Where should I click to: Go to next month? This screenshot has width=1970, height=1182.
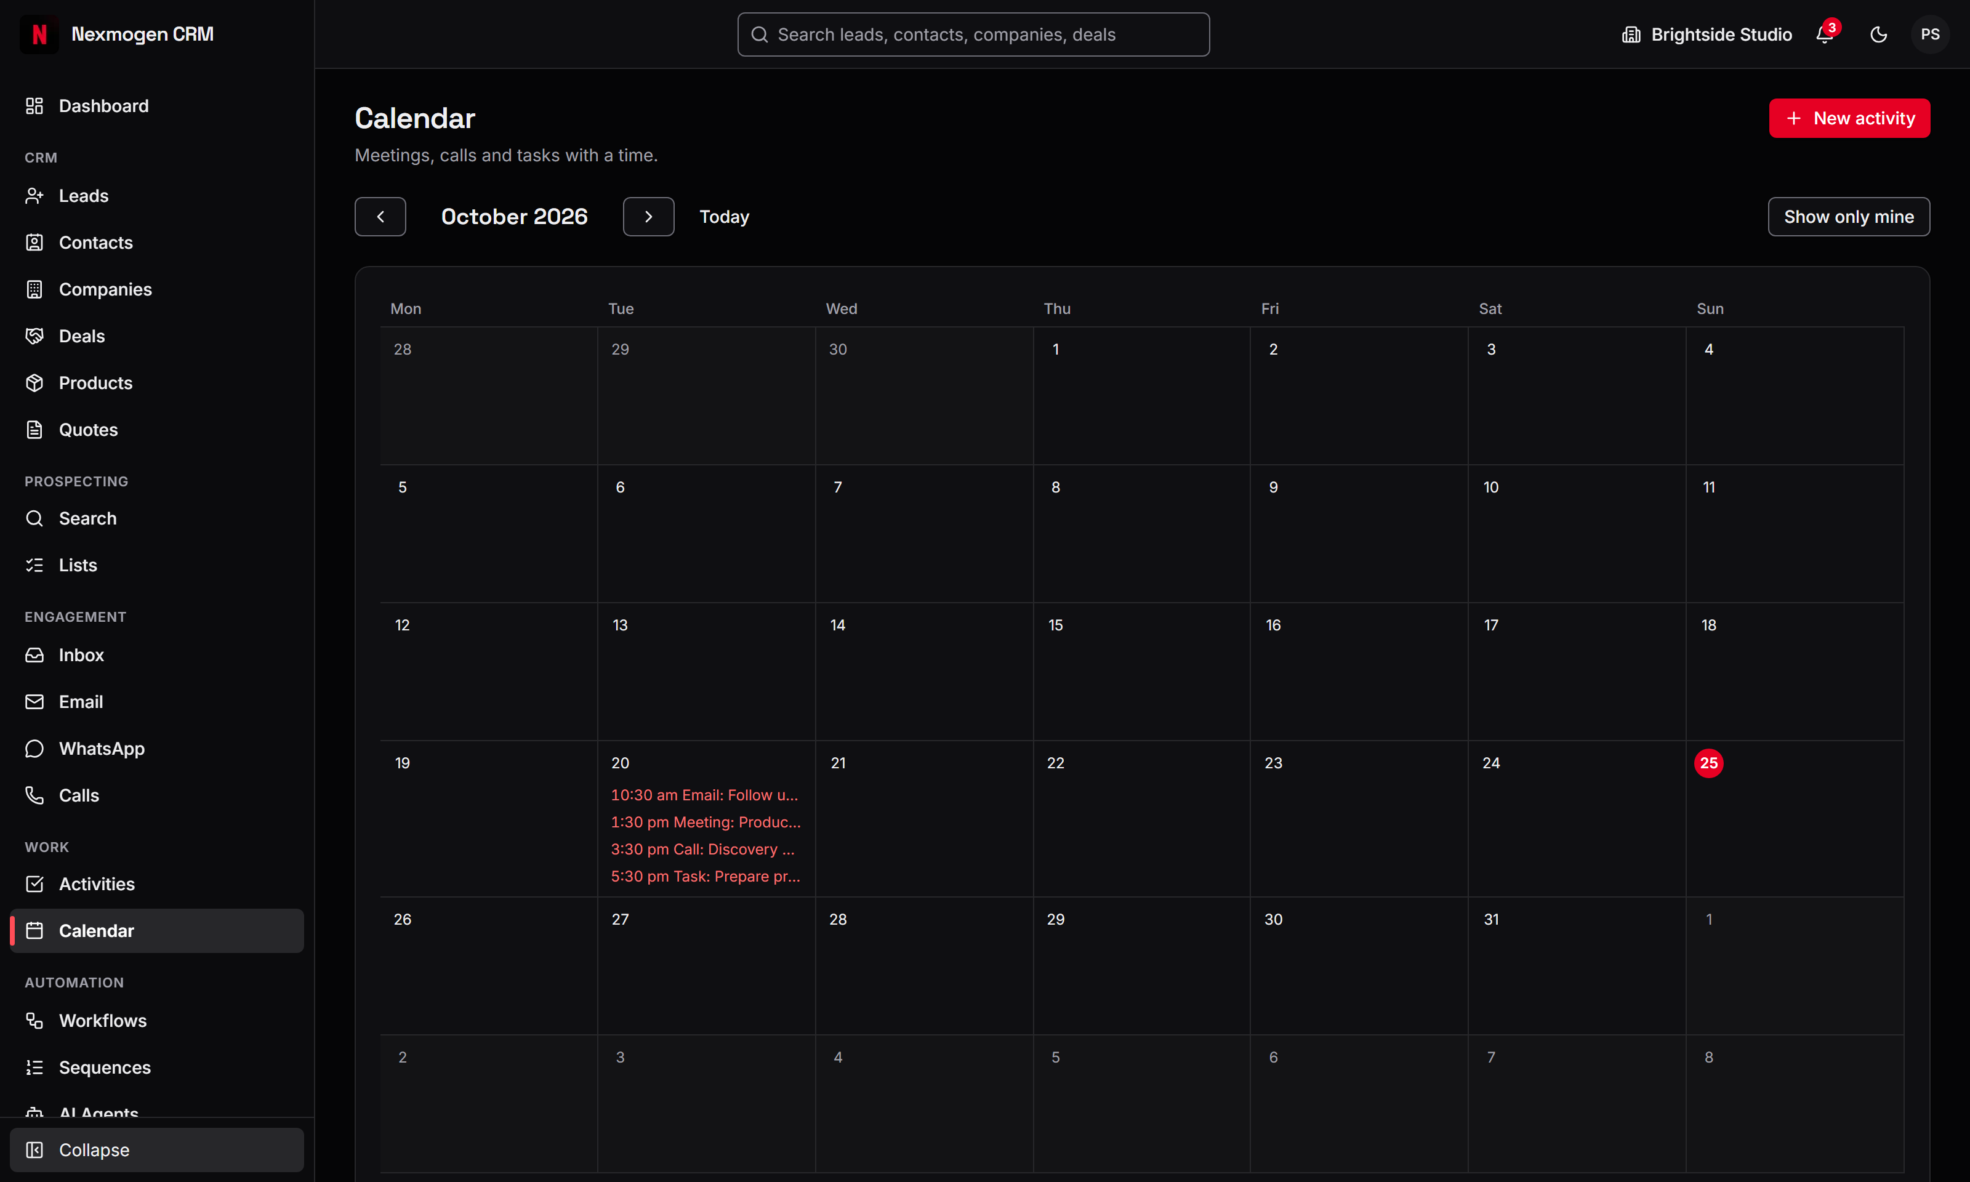pyautogui.click(x=648, y=217)
